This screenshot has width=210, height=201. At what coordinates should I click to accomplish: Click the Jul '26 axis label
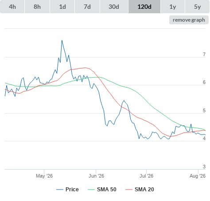[146, 176]
